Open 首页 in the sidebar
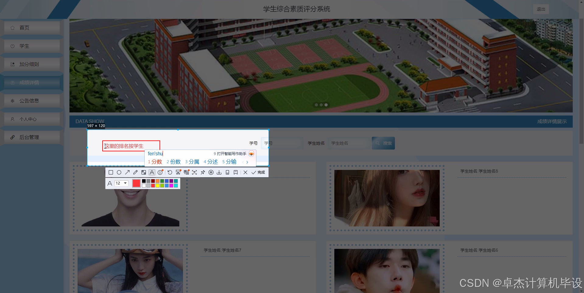 pos(32,28)
